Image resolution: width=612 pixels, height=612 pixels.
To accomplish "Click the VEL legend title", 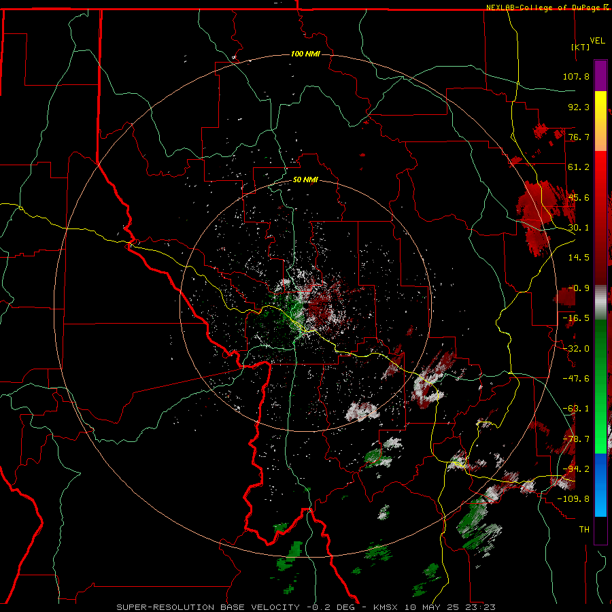I will click(x=597, y=41).
